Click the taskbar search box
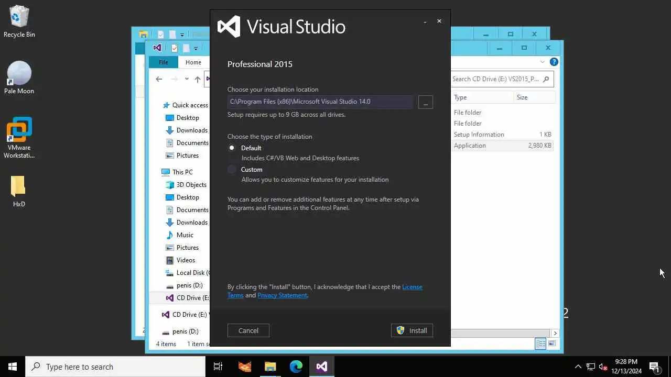671x377 pixels. tap(115, 367)
